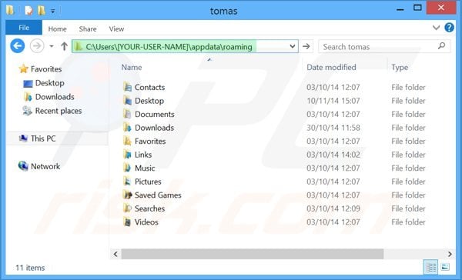This screenshot has width=462, height=280.
Task: Select Recent places in navigation pane
Action: pos(59,111)
